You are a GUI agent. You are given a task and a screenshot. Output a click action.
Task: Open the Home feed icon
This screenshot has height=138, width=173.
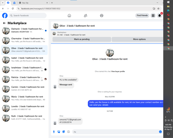click(69, 15)
